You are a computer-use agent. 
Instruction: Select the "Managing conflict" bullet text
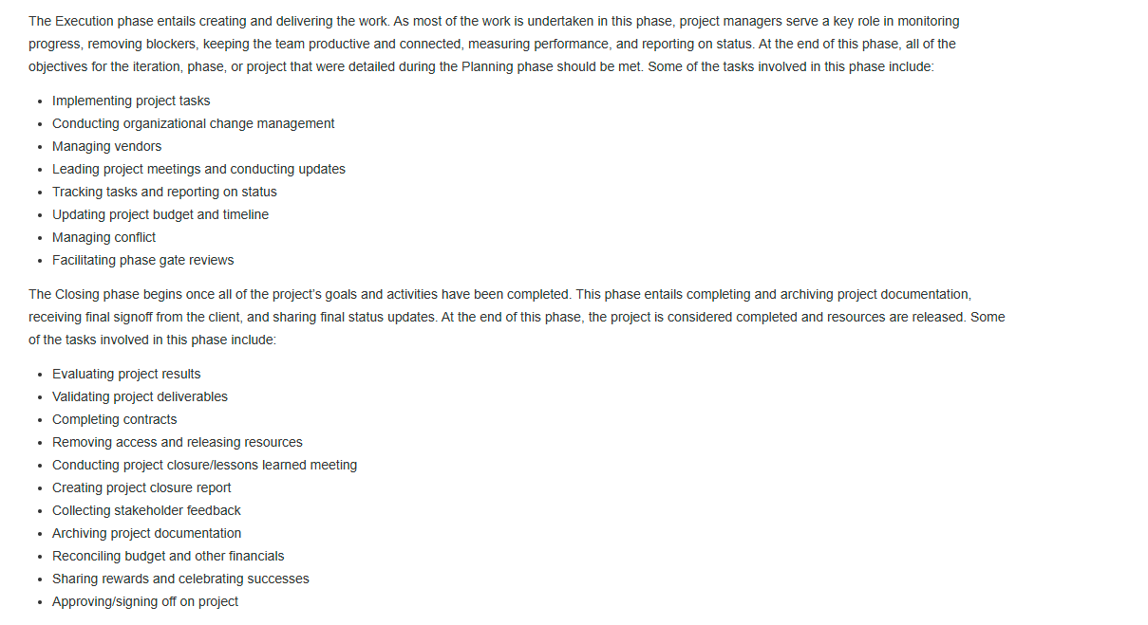coord(104,237)
